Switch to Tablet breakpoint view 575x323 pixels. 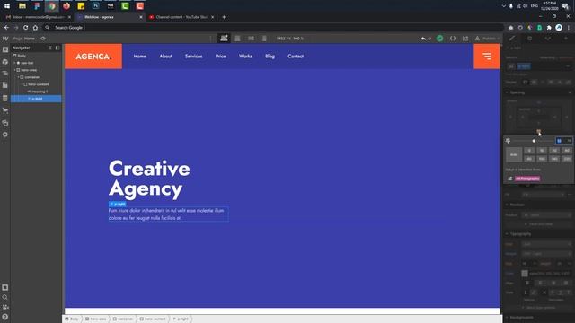(237, 38)
